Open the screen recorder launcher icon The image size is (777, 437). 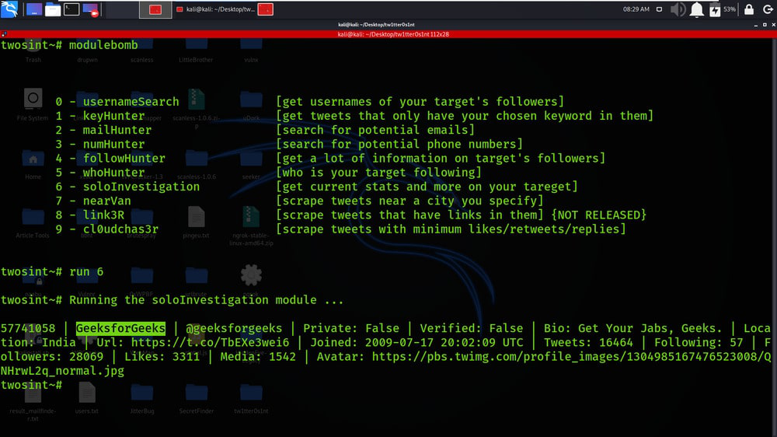click(90, 9)
